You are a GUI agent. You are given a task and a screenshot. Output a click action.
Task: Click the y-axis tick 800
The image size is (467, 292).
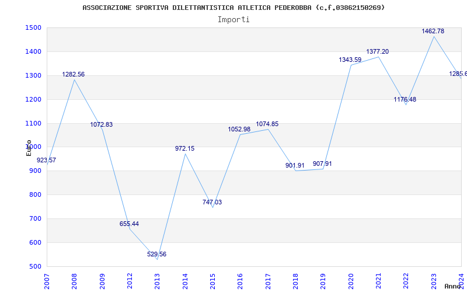click(x=34, y=195)
